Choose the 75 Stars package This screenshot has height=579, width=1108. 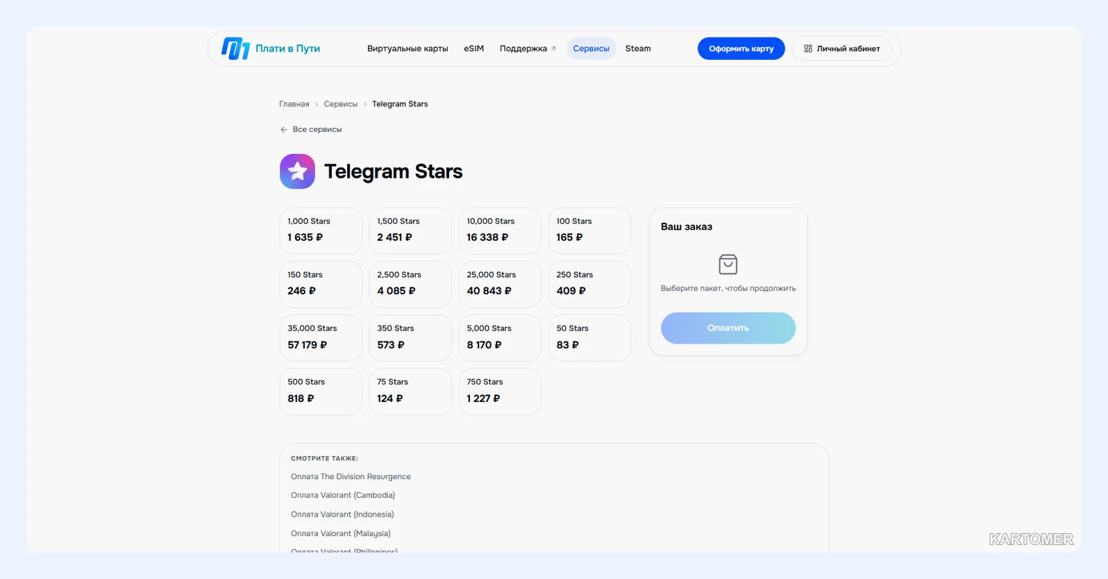410,392
